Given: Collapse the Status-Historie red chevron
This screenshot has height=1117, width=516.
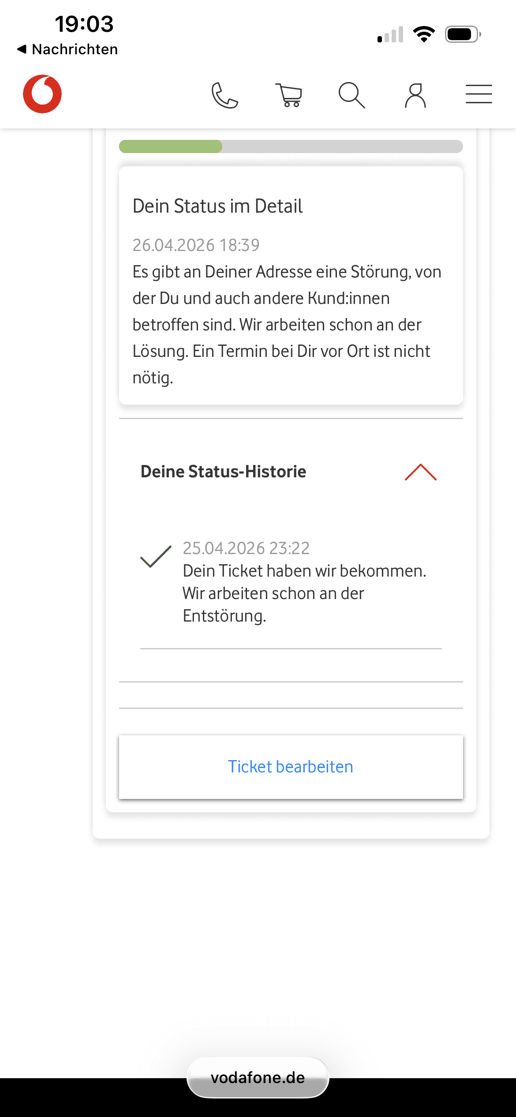Looking at the screenshot, I should click(421, 472).
